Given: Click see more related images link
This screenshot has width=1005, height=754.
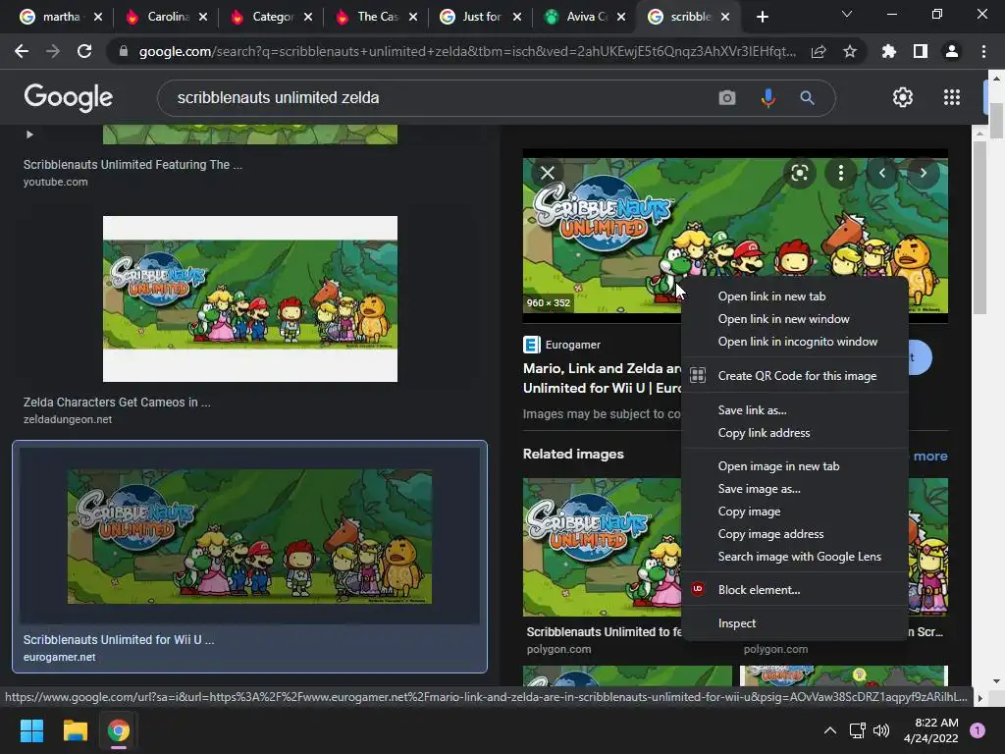Looking at the screenshot, I should (930, 456).
